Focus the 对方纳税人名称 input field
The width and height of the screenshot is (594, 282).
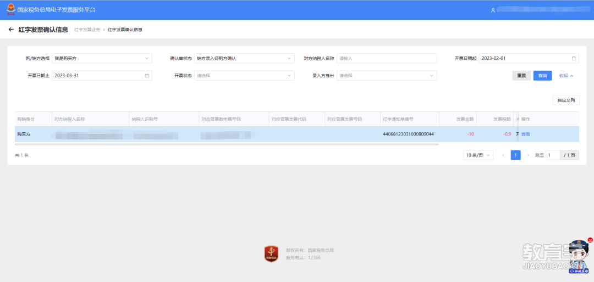pos(387,58)
